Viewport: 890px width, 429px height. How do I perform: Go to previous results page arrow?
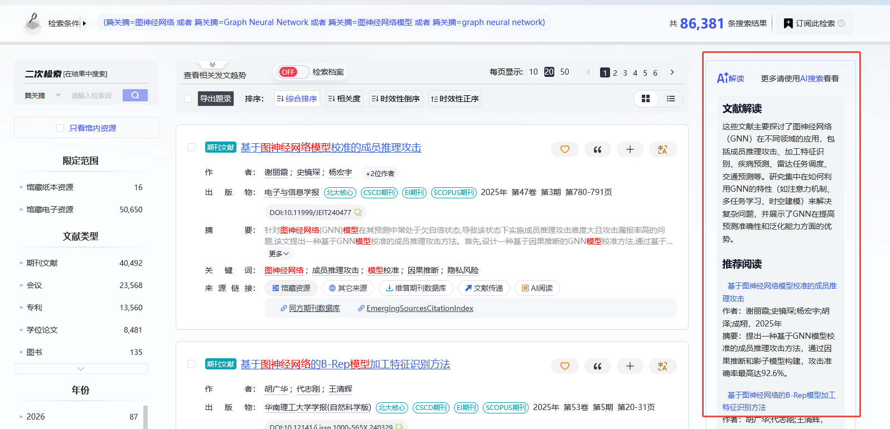coord(588,72)
